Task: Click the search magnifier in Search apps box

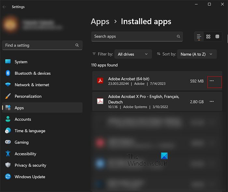Action: tap(178, 37)
